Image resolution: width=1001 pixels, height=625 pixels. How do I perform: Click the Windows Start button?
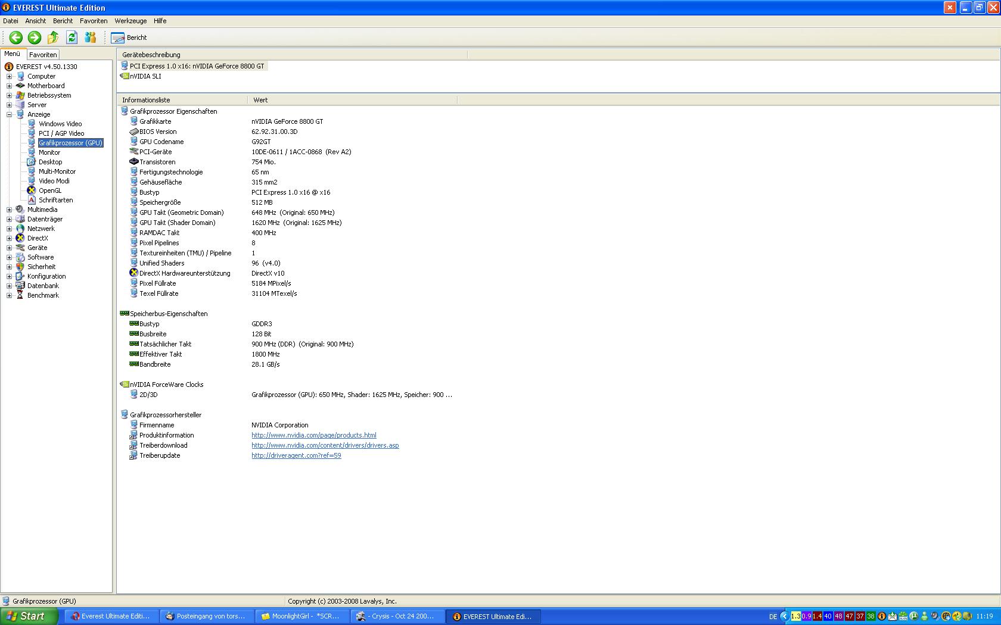tap(29, 616)
